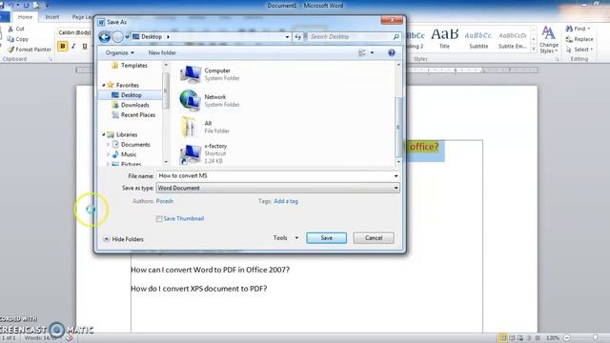Collapse the Favorites tree group
The height and width of the screenshot is (343, 610).
point(104,85)
